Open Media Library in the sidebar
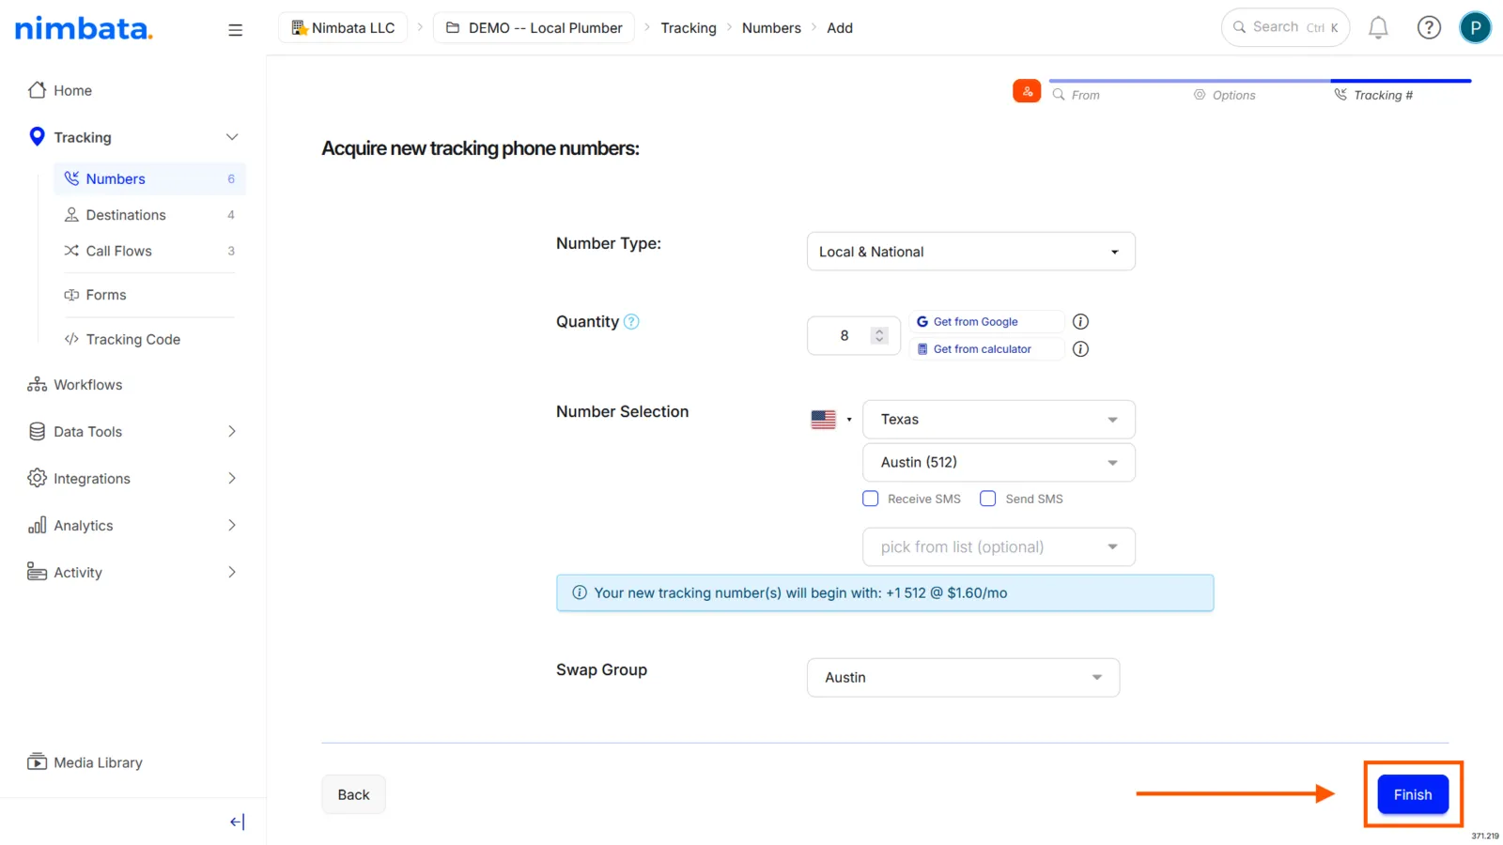 tap(85, 762)
